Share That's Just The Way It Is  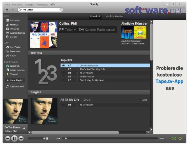(x=70, y=69)
